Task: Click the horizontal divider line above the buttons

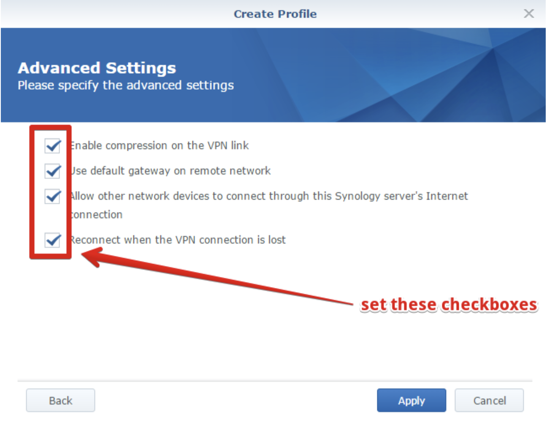Action: click(x=275, y=381)
